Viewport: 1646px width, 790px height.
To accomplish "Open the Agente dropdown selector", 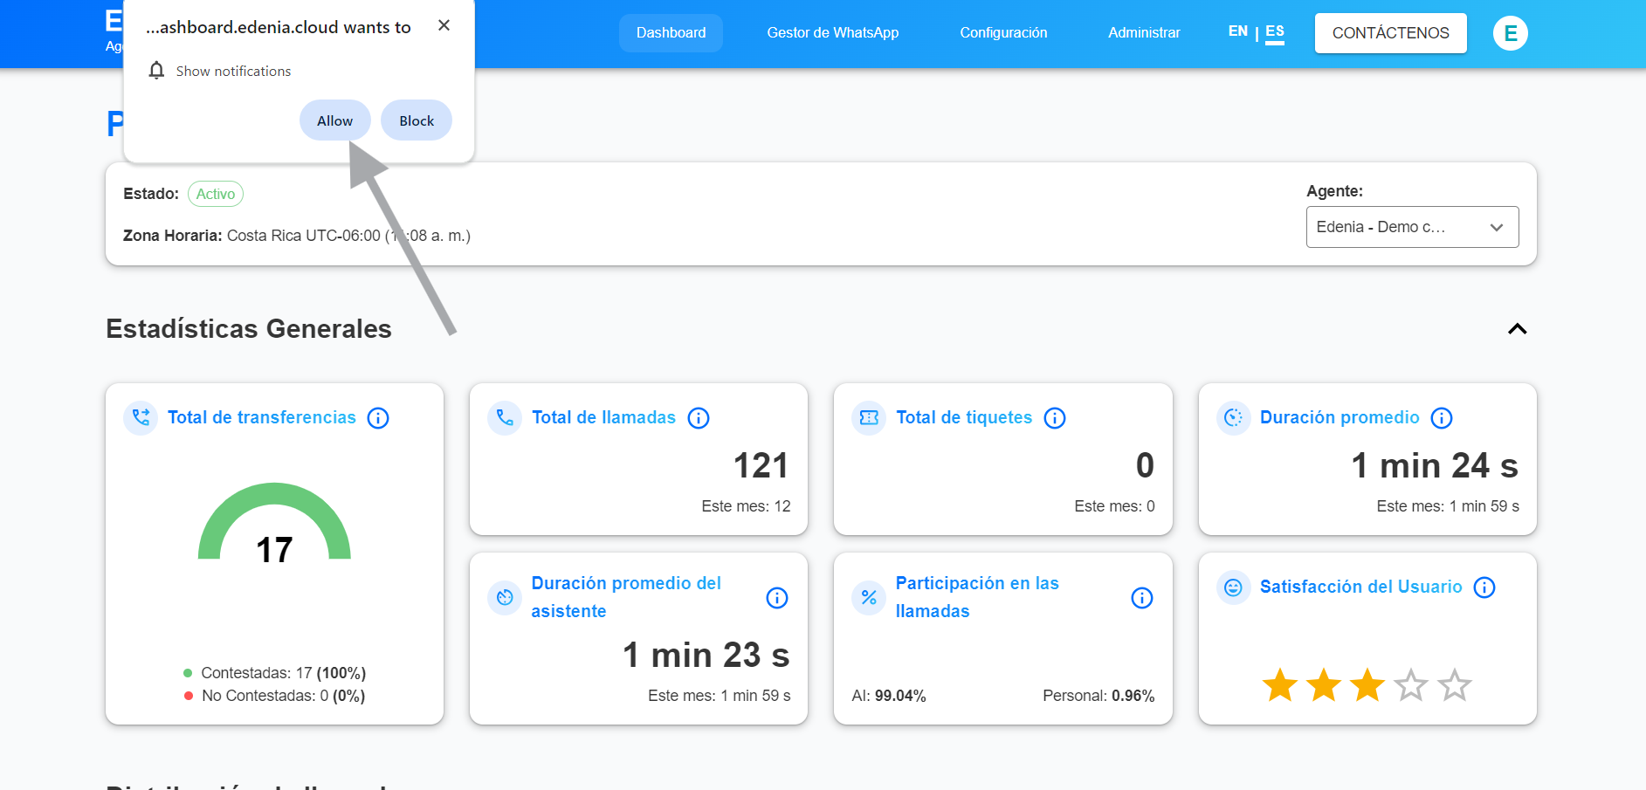I will pyautogui.click(x=1412, y=227).
